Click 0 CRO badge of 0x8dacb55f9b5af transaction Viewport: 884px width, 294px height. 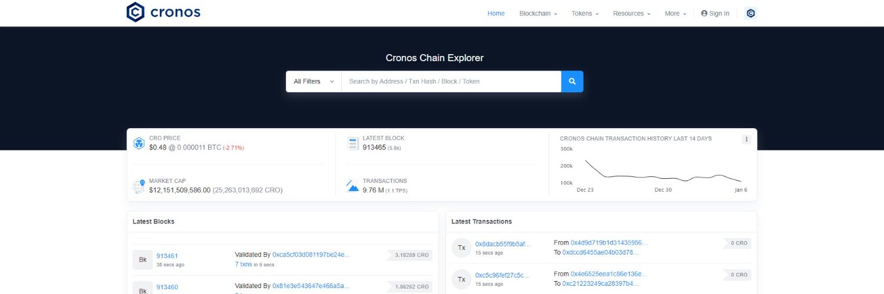tap(737, 243)
